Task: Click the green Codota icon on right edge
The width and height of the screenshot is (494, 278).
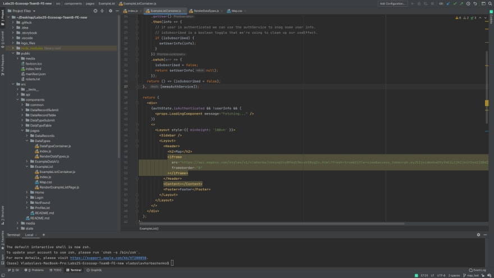Action: coord(491,12)
